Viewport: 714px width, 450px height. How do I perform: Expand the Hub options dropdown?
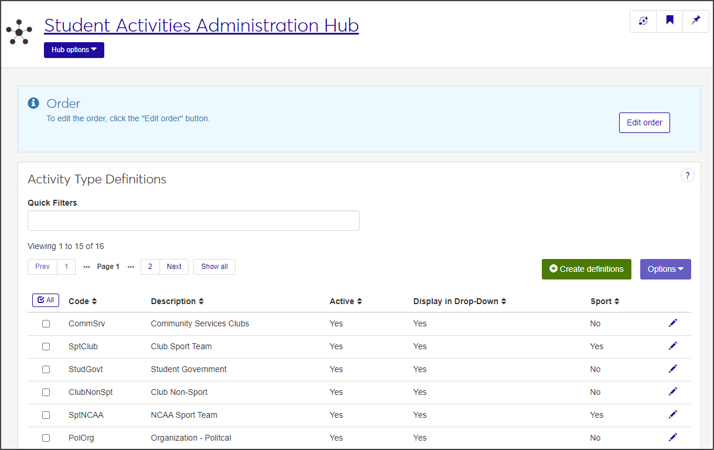74,50
